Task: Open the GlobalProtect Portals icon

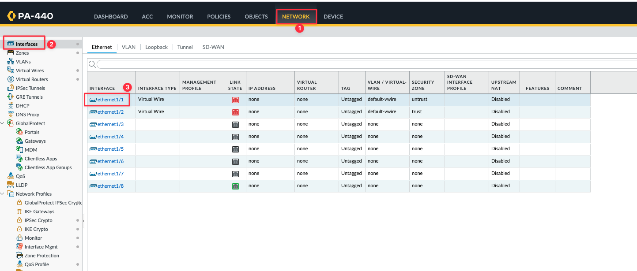Action: pos(19,132)
